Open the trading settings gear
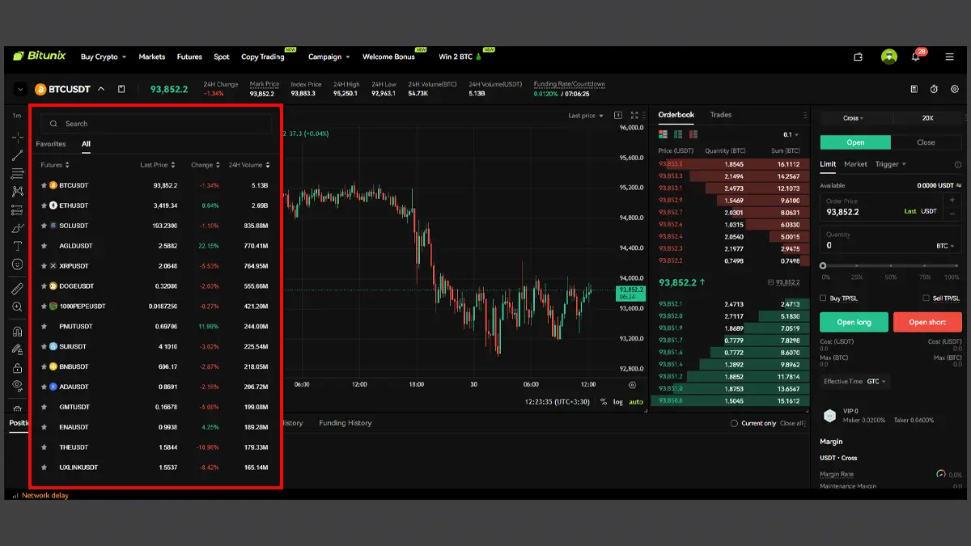This screenshot has height=546, width=971. pyautogui.click(x=955, y=89)
